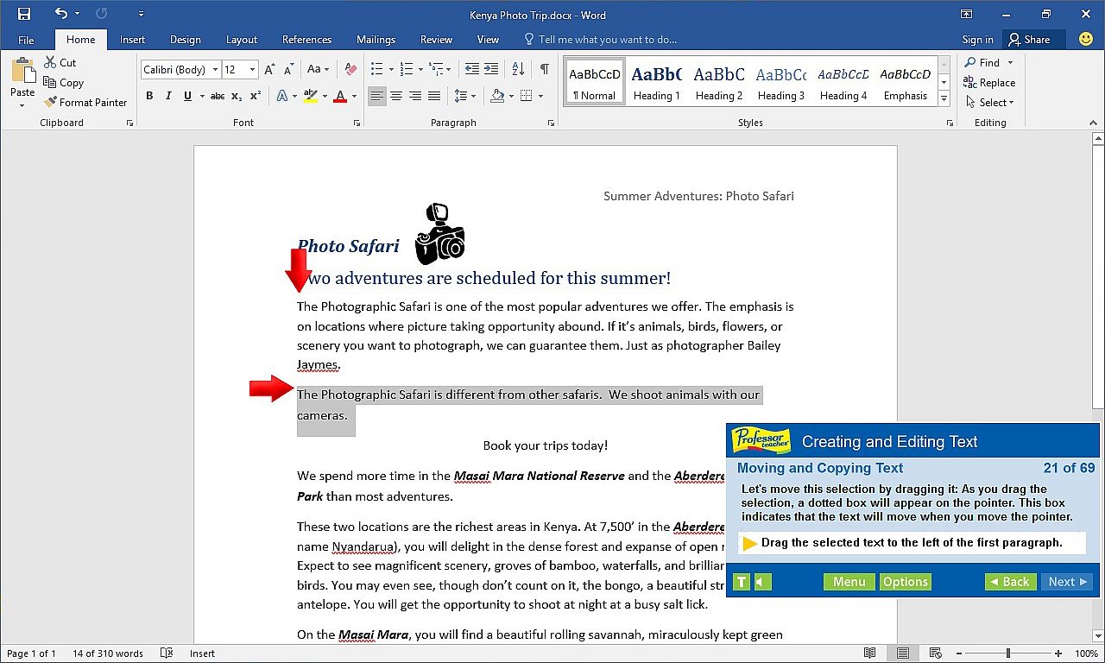The image size is (1105, 663).
Task: Open the Layout ribbon tab
Action: tap(242, 40)
